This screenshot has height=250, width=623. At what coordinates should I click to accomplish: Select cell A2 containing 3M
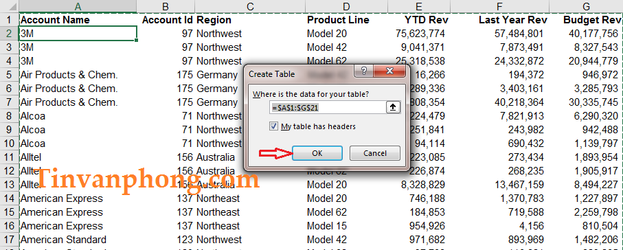tap(78, 34)
